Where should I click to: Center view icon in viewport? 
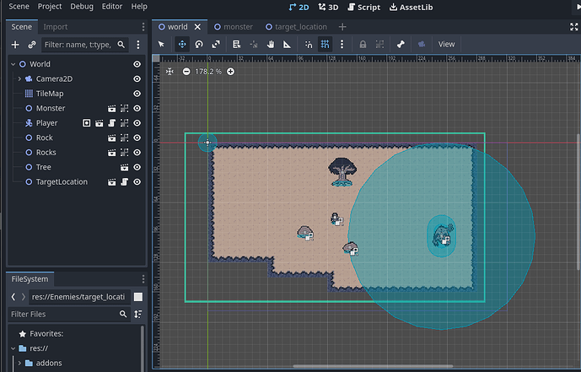[169, 72]
